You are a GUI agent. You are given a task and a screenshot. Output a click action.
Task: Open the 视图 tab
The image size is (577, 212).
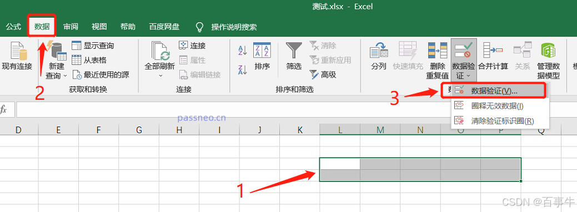[99, 27]
